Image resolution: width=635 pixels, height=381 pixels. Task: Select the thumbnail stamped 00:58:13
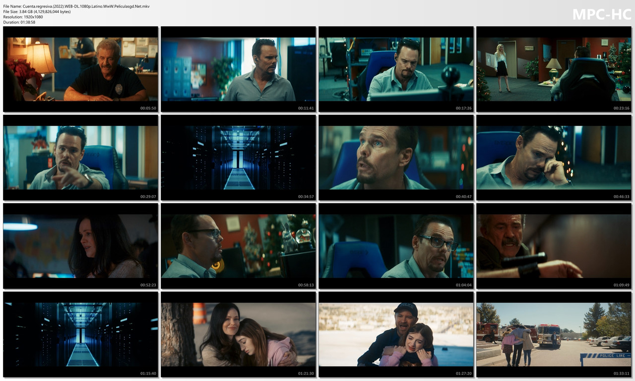pyautogui.click(x=238, y=246)
